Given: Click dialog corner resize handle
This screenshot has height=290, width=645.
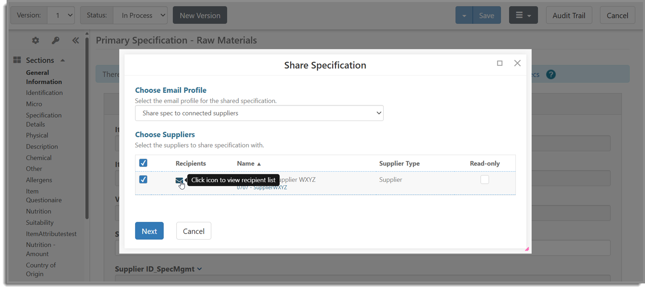Looking at the screenshot, I should 527,249.
